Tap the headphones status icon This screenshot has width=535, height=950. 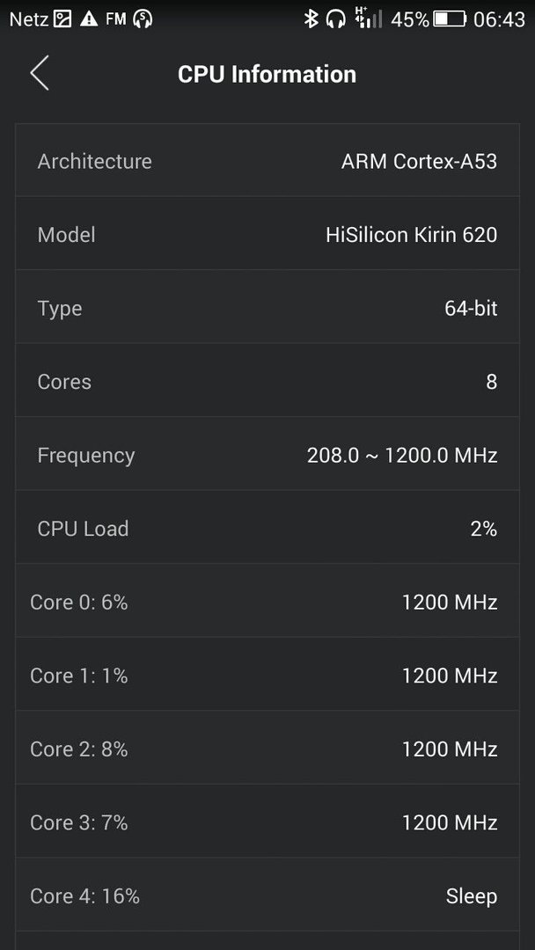[335, 19]
